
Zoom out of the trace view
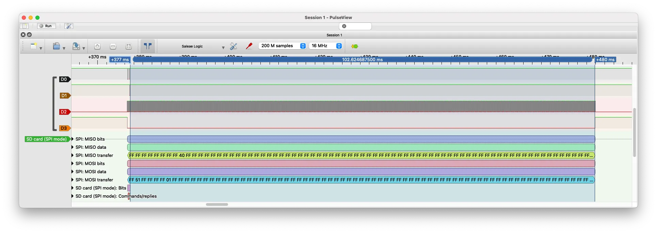point(113,46)
